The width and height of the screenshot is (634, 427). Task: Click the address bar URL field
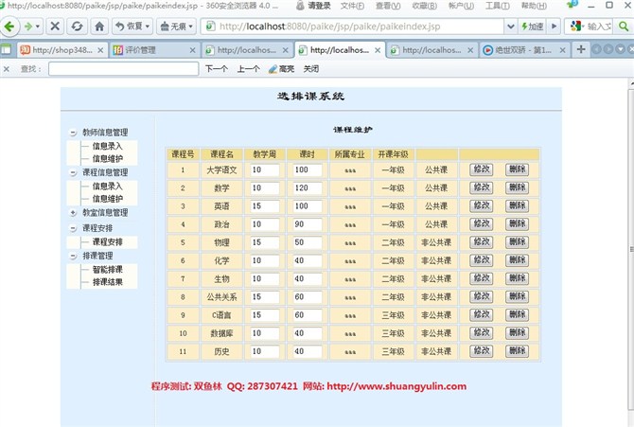pos(354,27)
